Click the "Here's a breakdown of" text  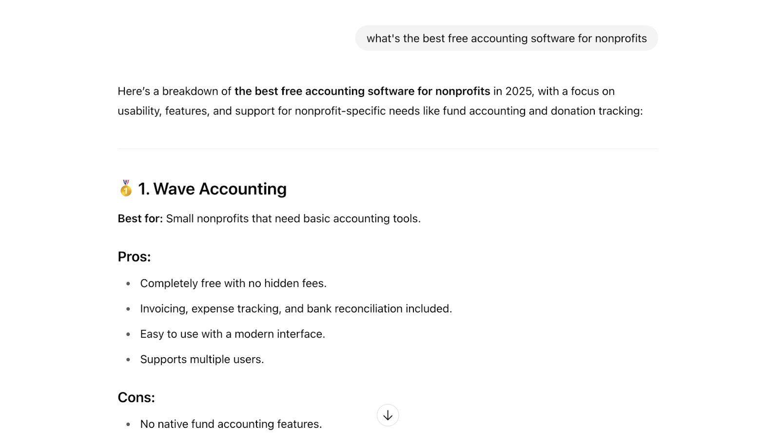[175, 91]
